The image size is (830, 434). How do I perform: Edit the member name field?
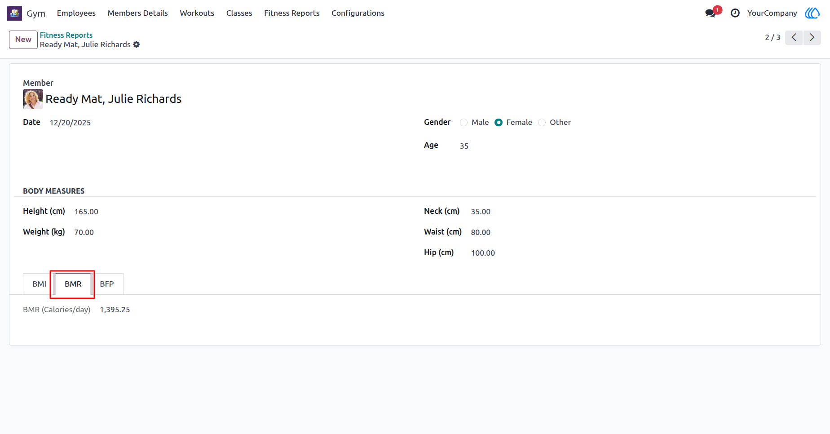(114, 99)
